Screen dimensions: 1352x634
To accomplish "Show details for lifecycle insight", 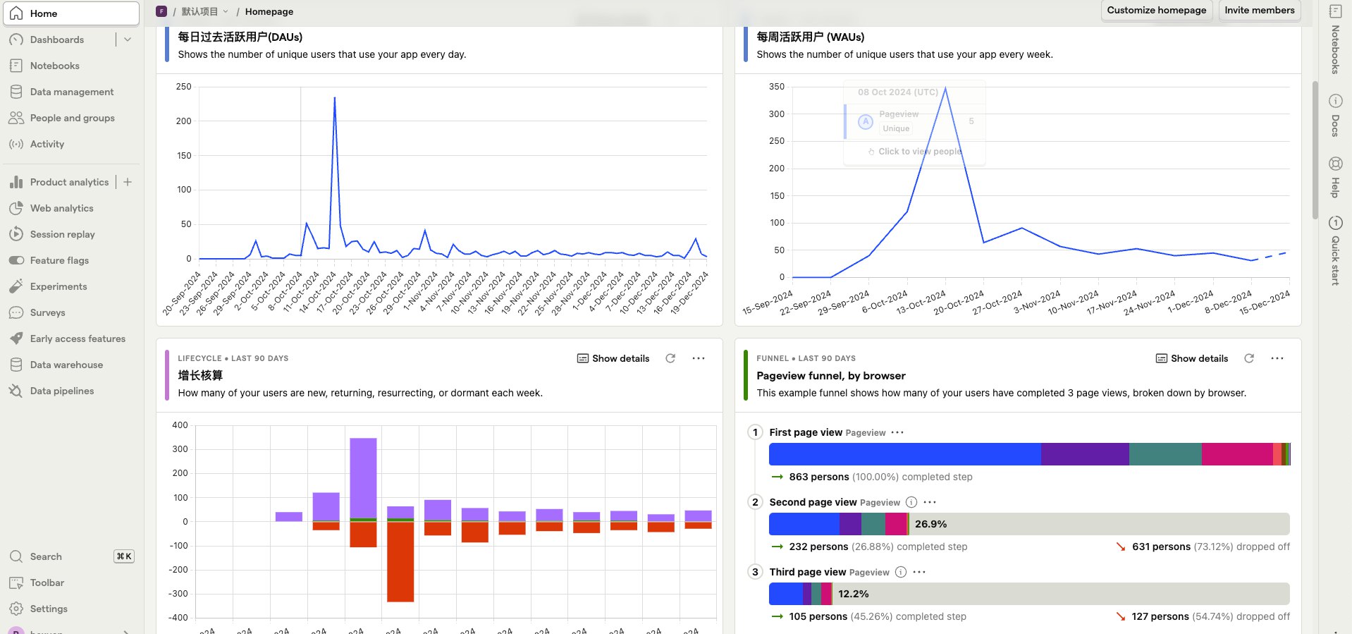I will (x=613, y=358).
